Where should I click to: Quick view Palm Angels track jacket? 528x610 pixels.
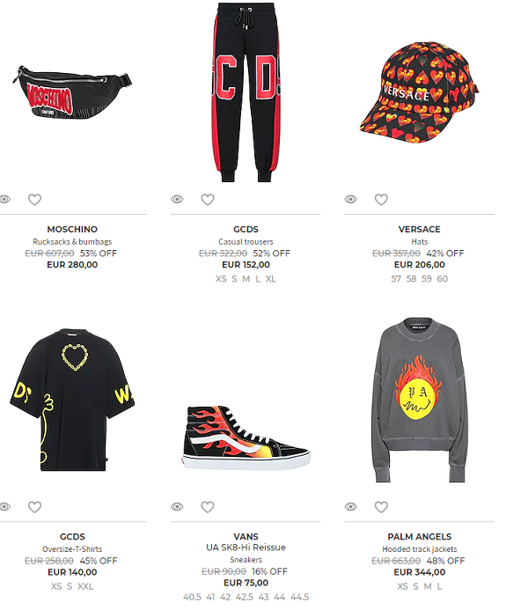point(350,506)
